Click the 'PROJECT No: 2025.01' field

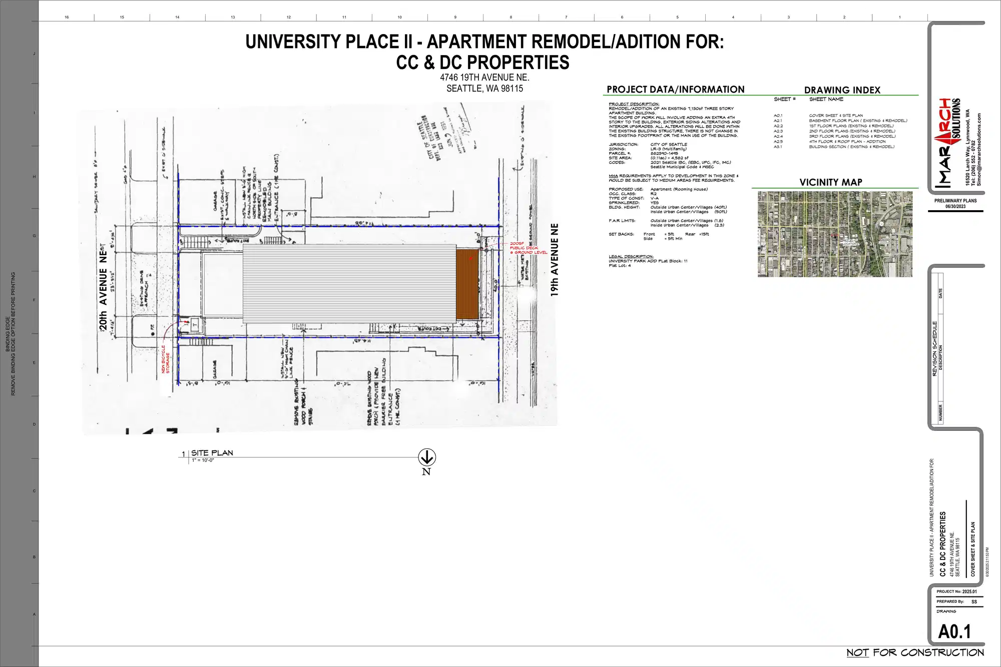(x=956, y=591)
